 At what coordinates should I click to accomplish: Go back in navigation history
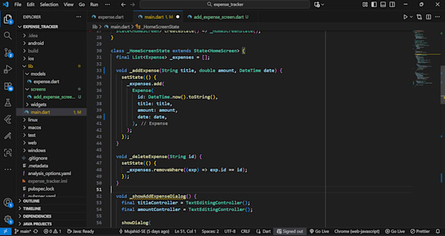(x=123, y=5)
